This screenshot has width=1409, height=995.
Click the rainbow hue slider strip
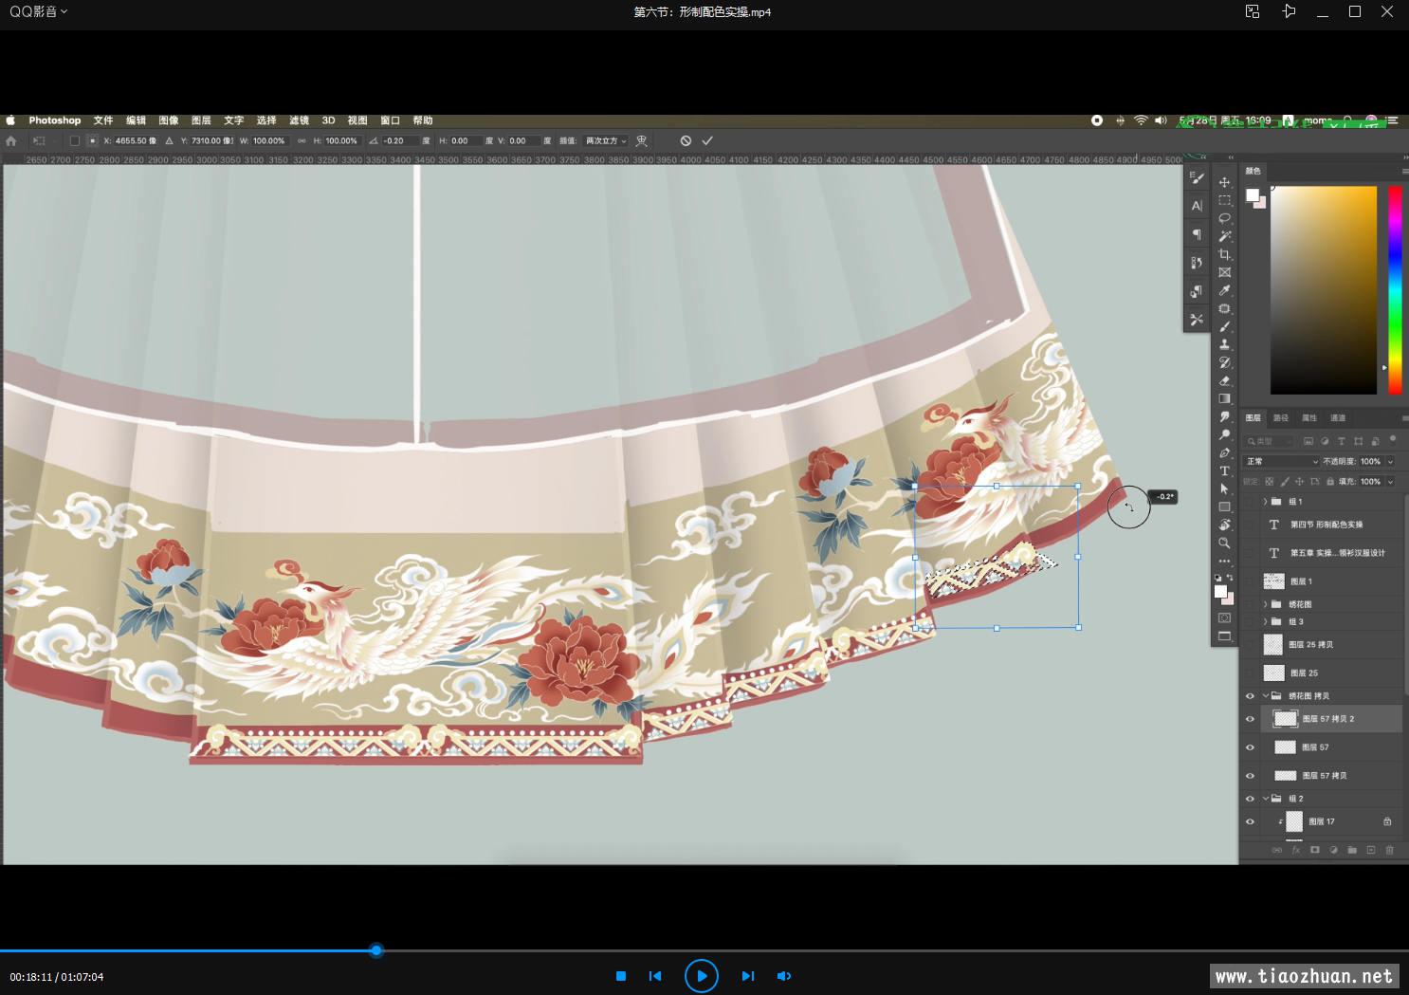[1395, 289]
